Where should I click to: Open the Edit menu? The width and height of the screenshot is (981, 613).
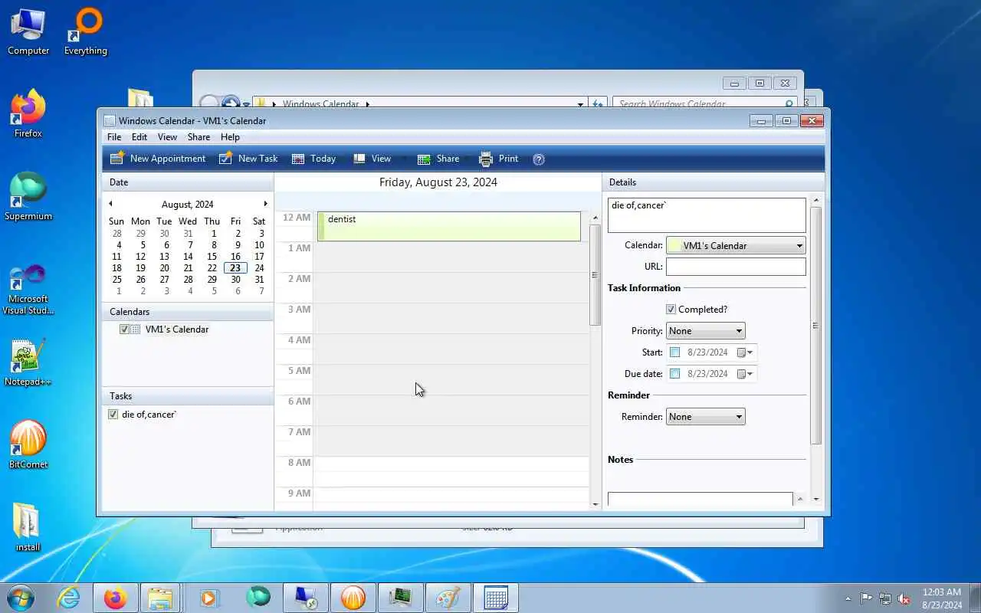tap(139, 137)
